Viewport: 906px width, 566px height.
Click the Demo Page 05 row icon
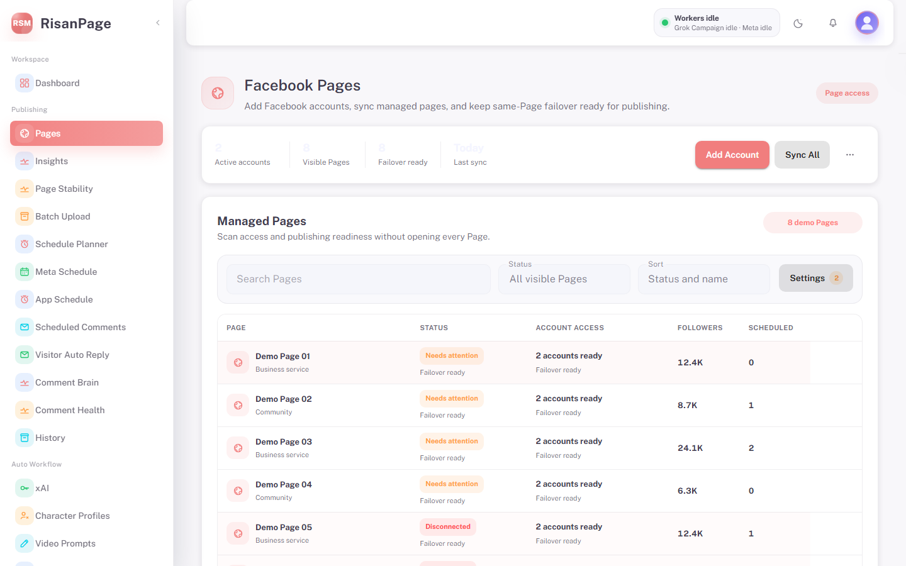[x=238, y=533]
